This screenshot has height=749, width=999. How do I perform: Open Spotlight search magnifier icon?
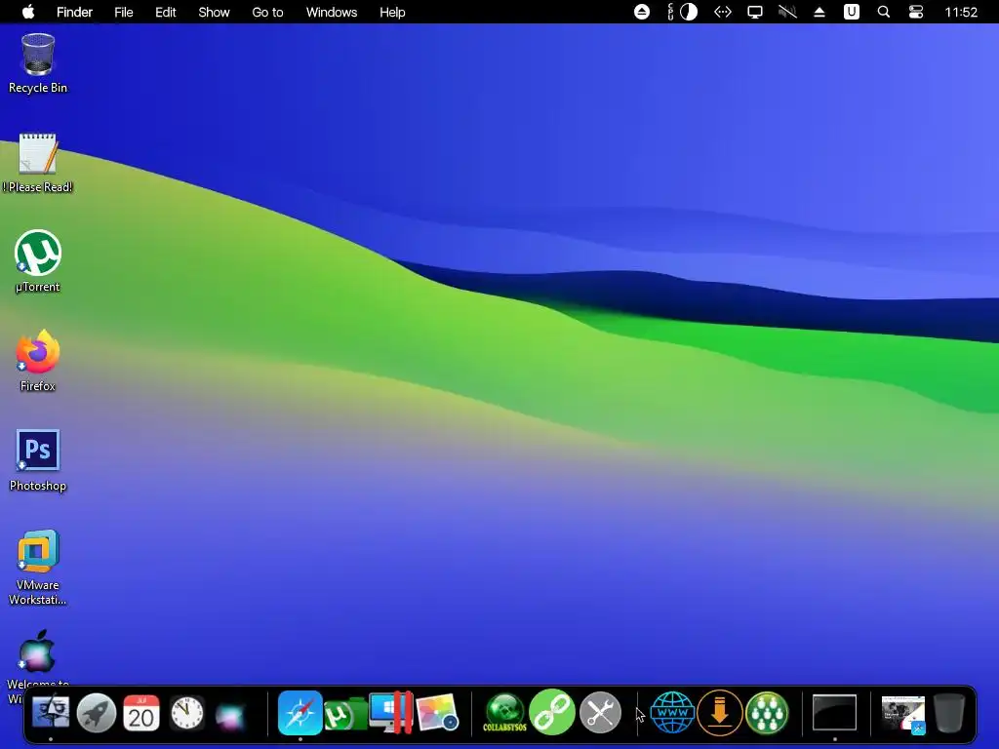(884, 12)
